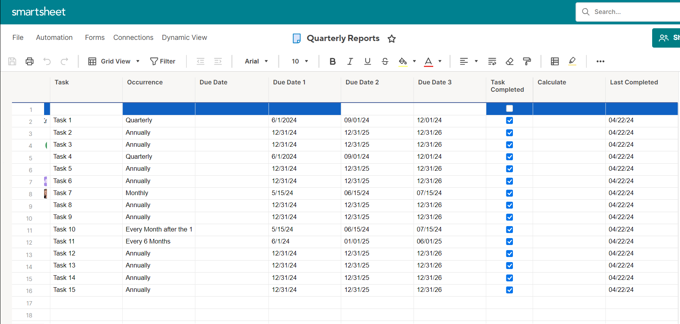
Task: Click the search magnifier icon
Action: pyautogui.click(x=586, y=12)
